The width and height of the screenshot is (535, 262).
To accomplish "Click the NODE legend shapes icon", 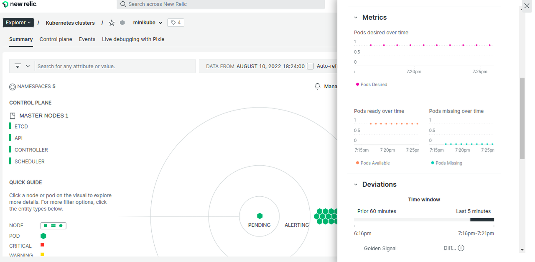I will pyautogui.click(x=53, y=226).
